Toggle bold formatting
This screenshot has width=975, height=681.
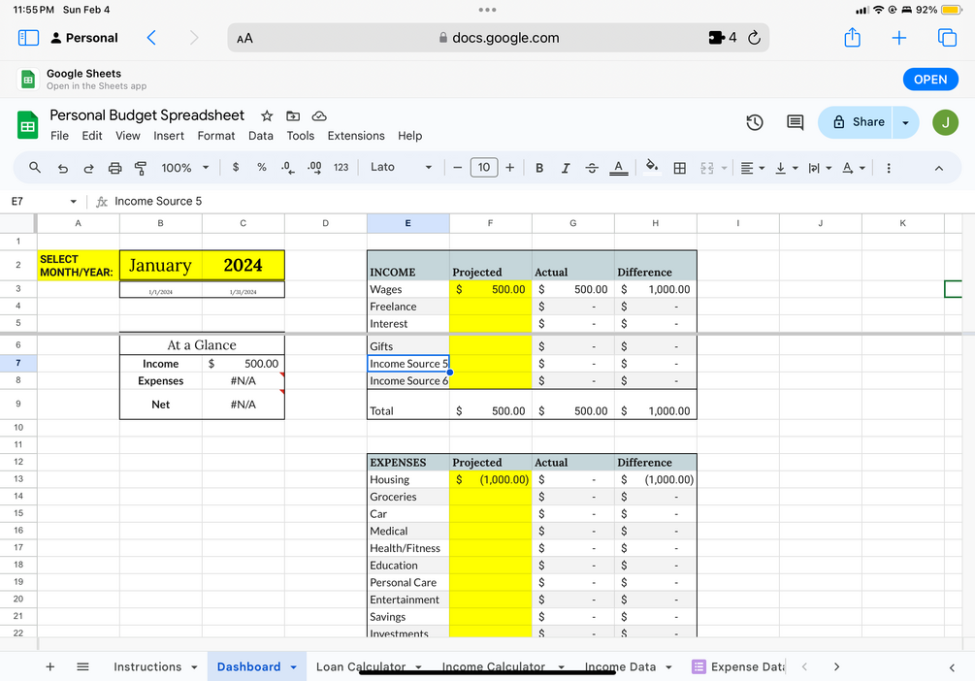[x=539, y=167]
